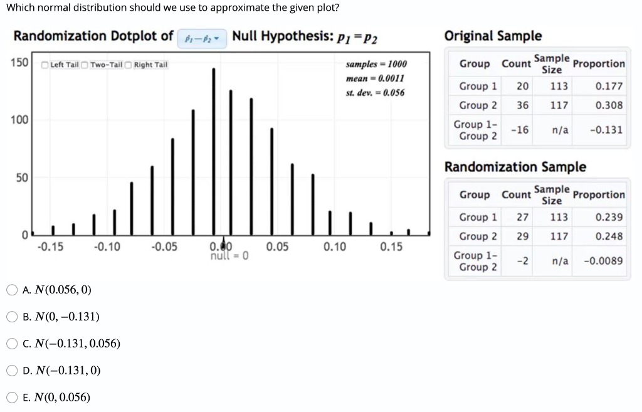Select answer choice B N(0, -0.131)
The width and height of the screenshot is (642, 412).
12,317
